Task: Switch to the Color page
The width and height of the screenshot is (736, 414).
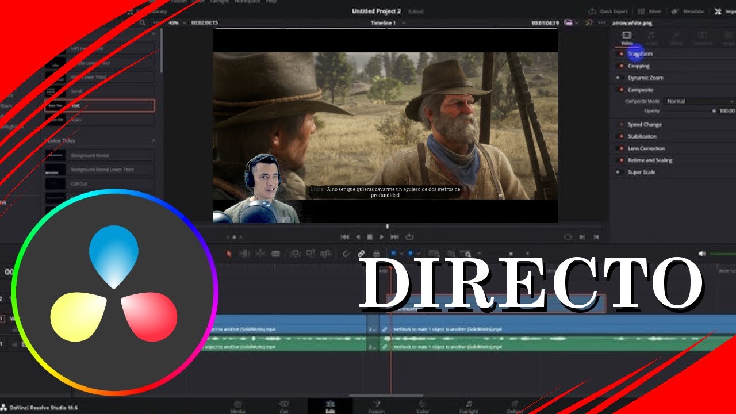Action: click(x=423, y=407)
